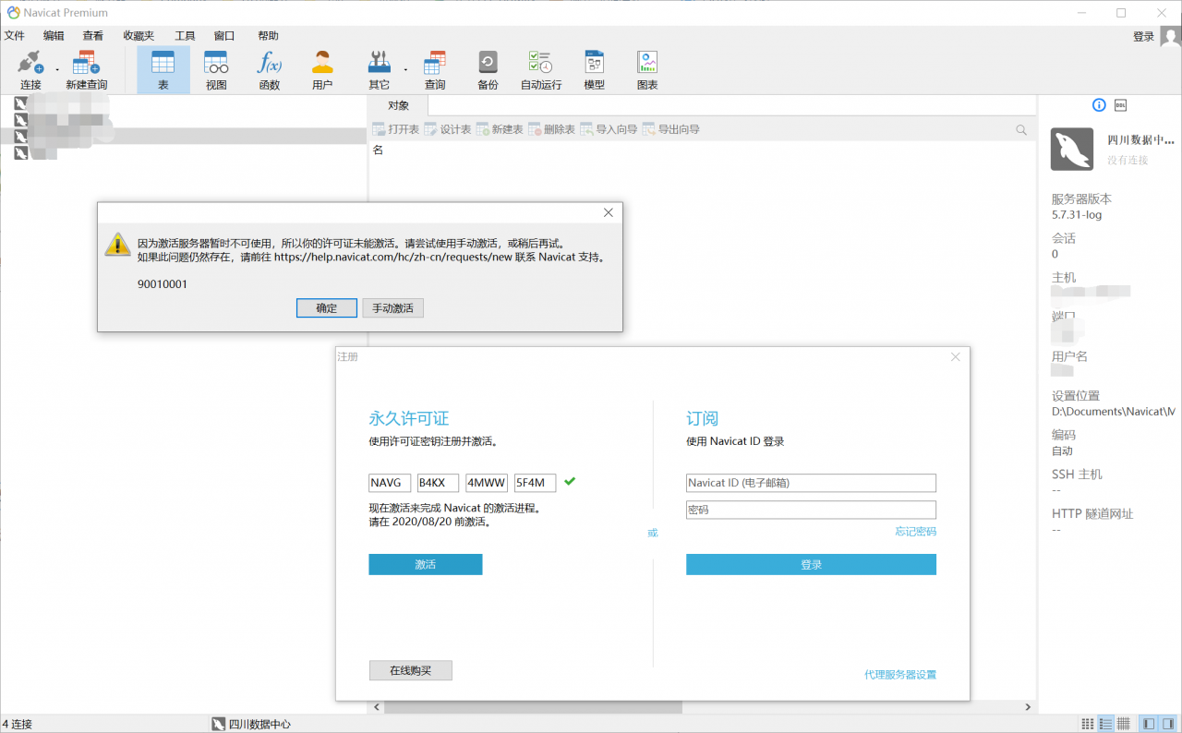This screenshot has width=1182, height=733.
Task: Switch object view to grid mode
Action: click(x=1086, y=723)
